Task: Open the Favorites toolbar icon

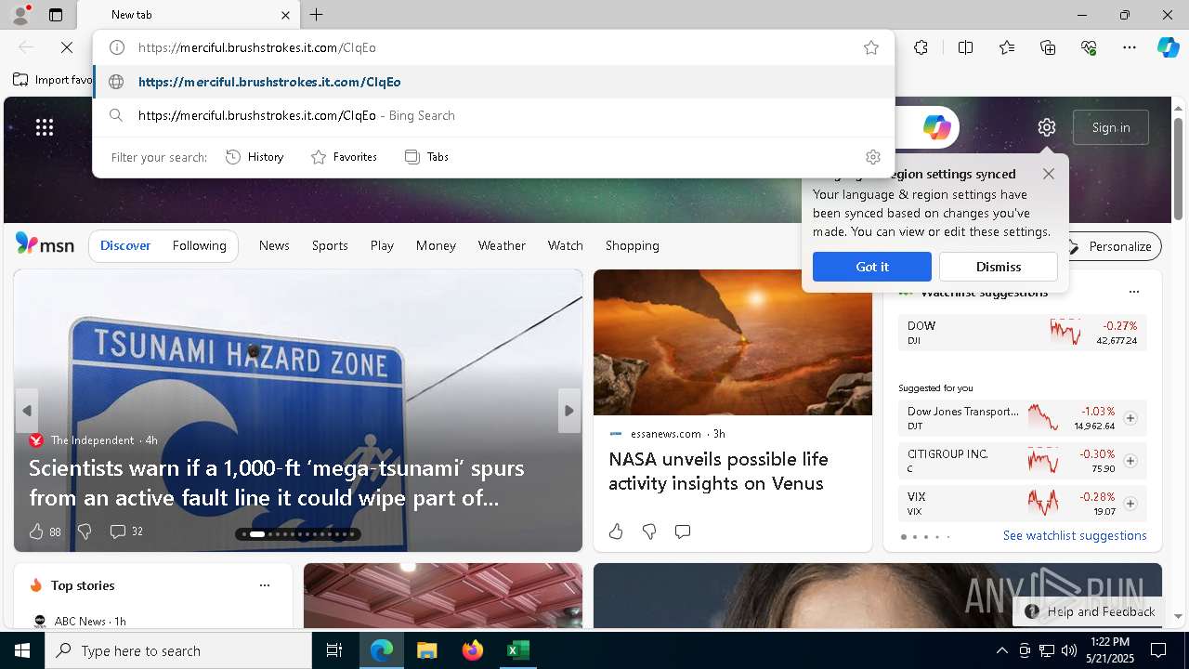Action: click(1007, 47)
